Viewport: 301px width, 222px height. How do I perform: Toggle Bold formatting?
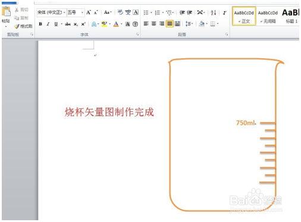tap(40, 24)
